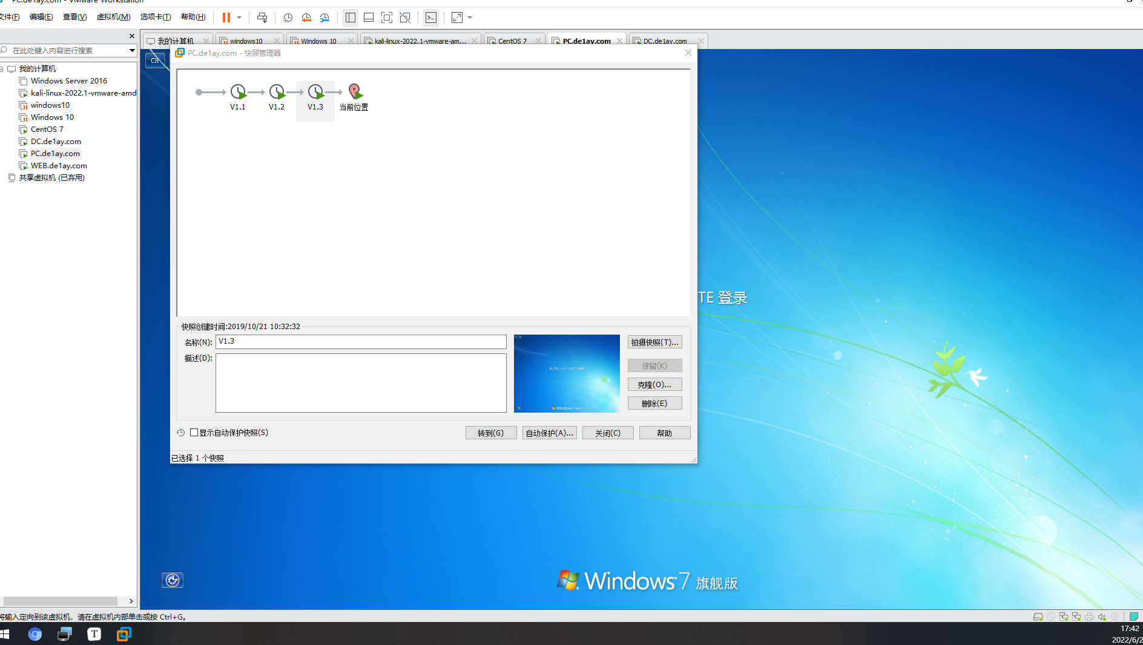The width and height of the screenshot is (1143, 645).
Task: Click the Unity mode toolbar icon
Action: [405, 18]
